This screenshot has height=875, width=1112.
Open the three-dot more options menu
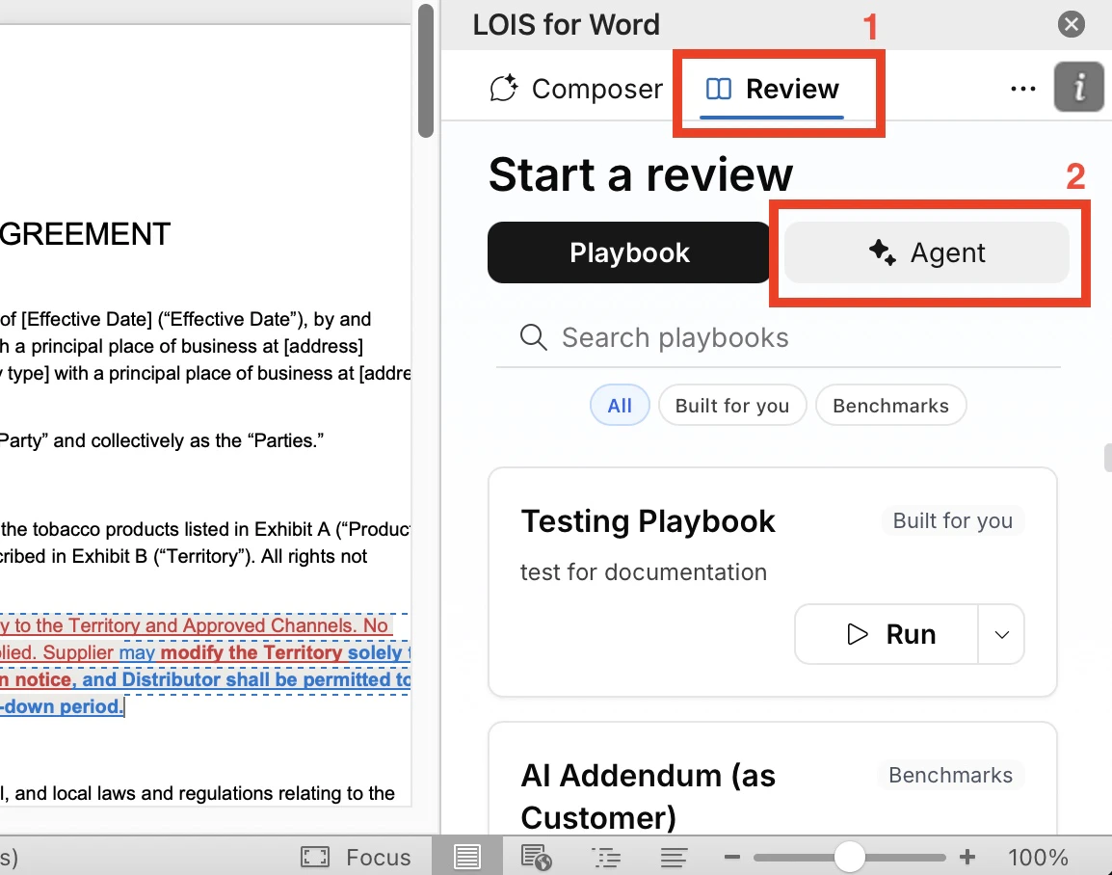click(1022, 89)
